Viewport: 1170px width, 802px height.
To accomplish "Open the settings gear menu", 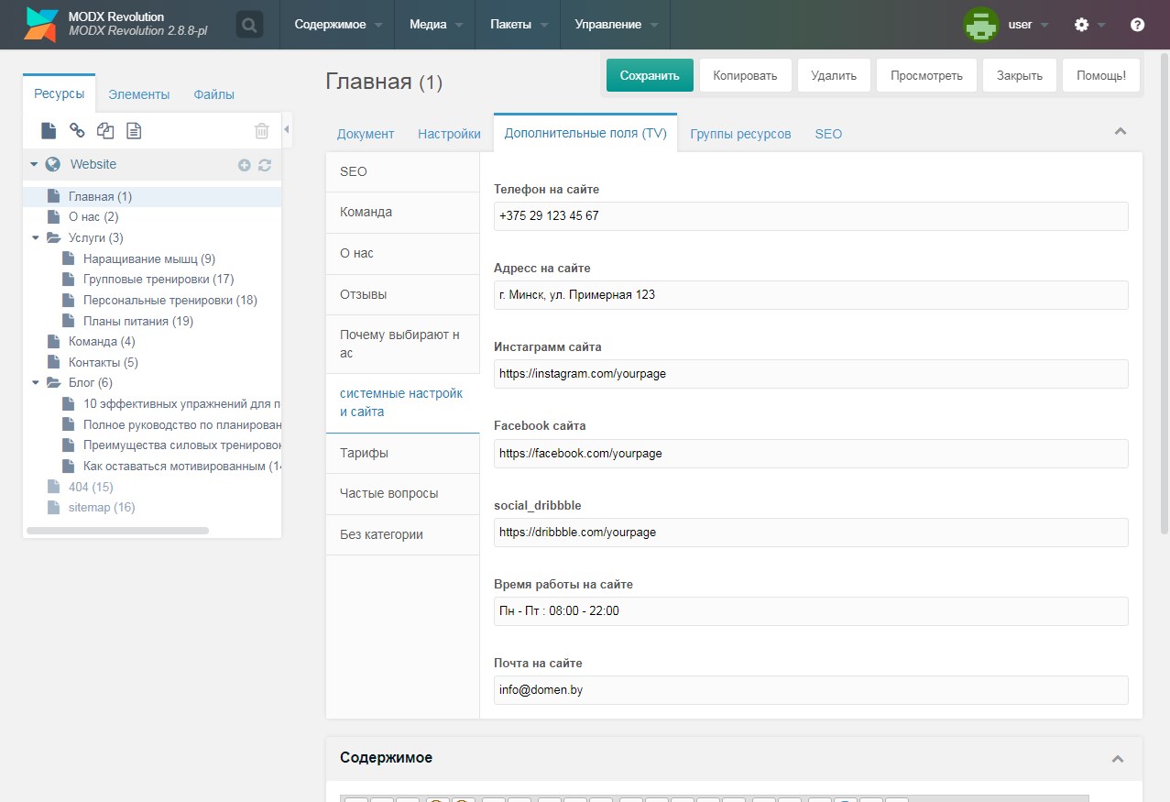I will [1082, 25].
